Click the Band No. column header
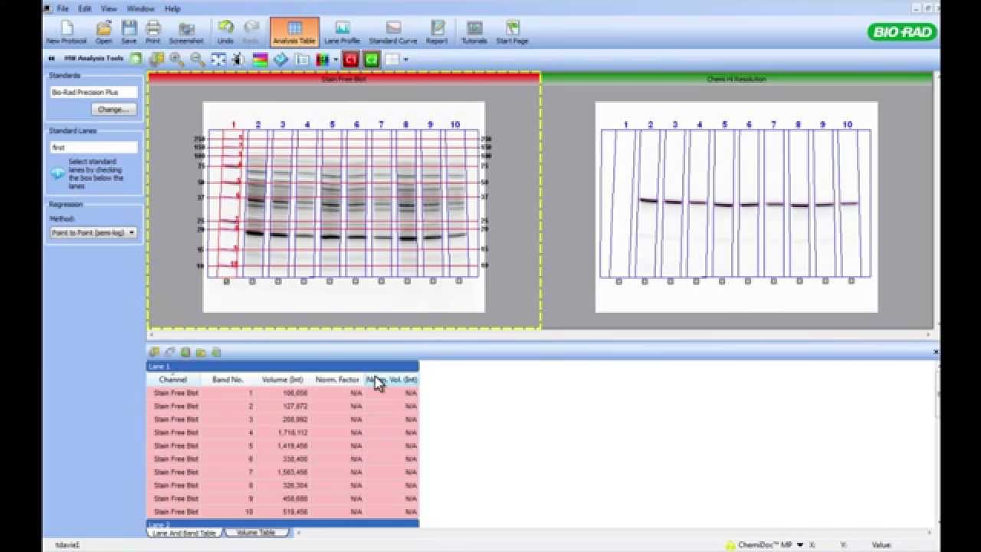This screenshot has height=552, width=981. pos(228,379)
